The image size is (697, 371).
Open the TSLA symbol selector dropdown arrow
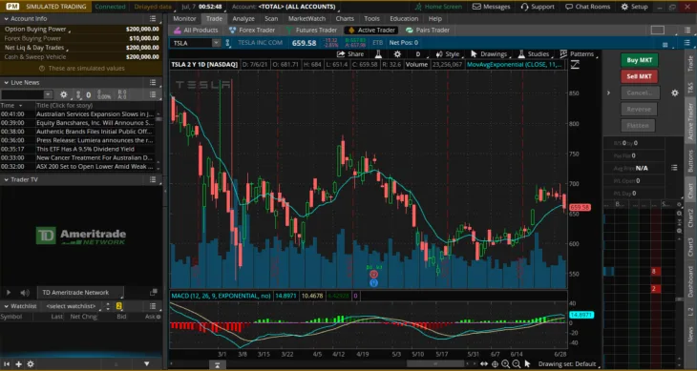pyautogui.click(x=216, y=43)
